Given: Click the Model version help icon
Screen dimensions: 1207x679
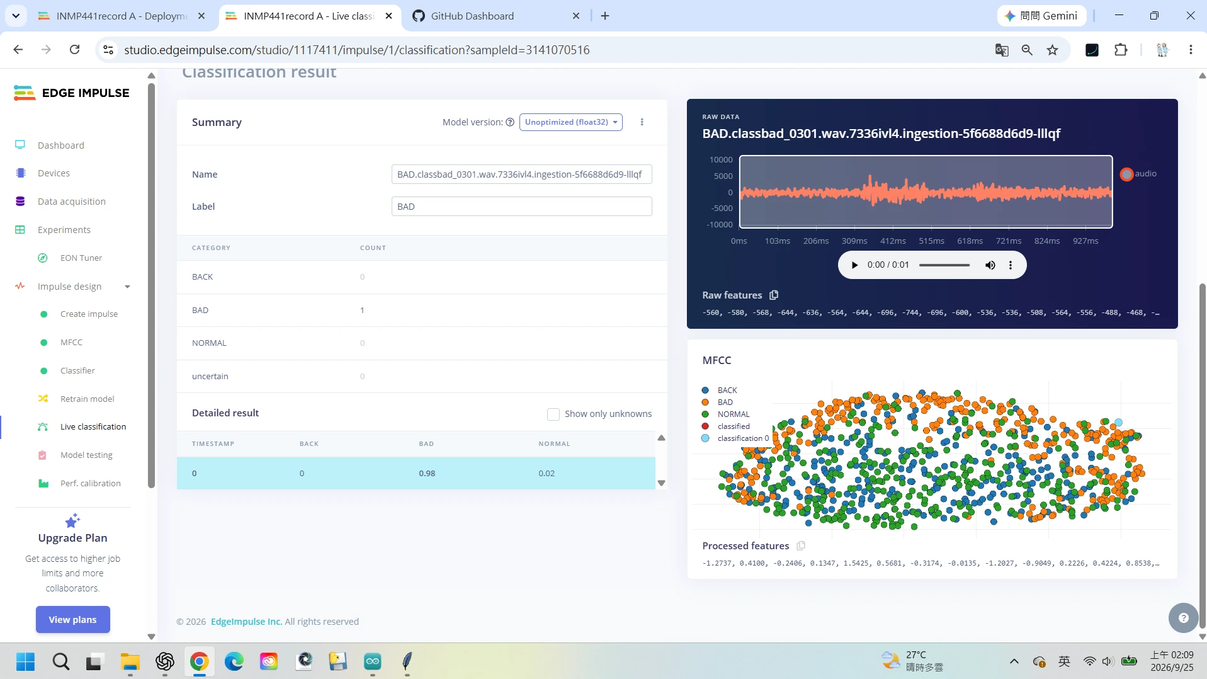Looking at the screenshot, I should coord(510,122).
